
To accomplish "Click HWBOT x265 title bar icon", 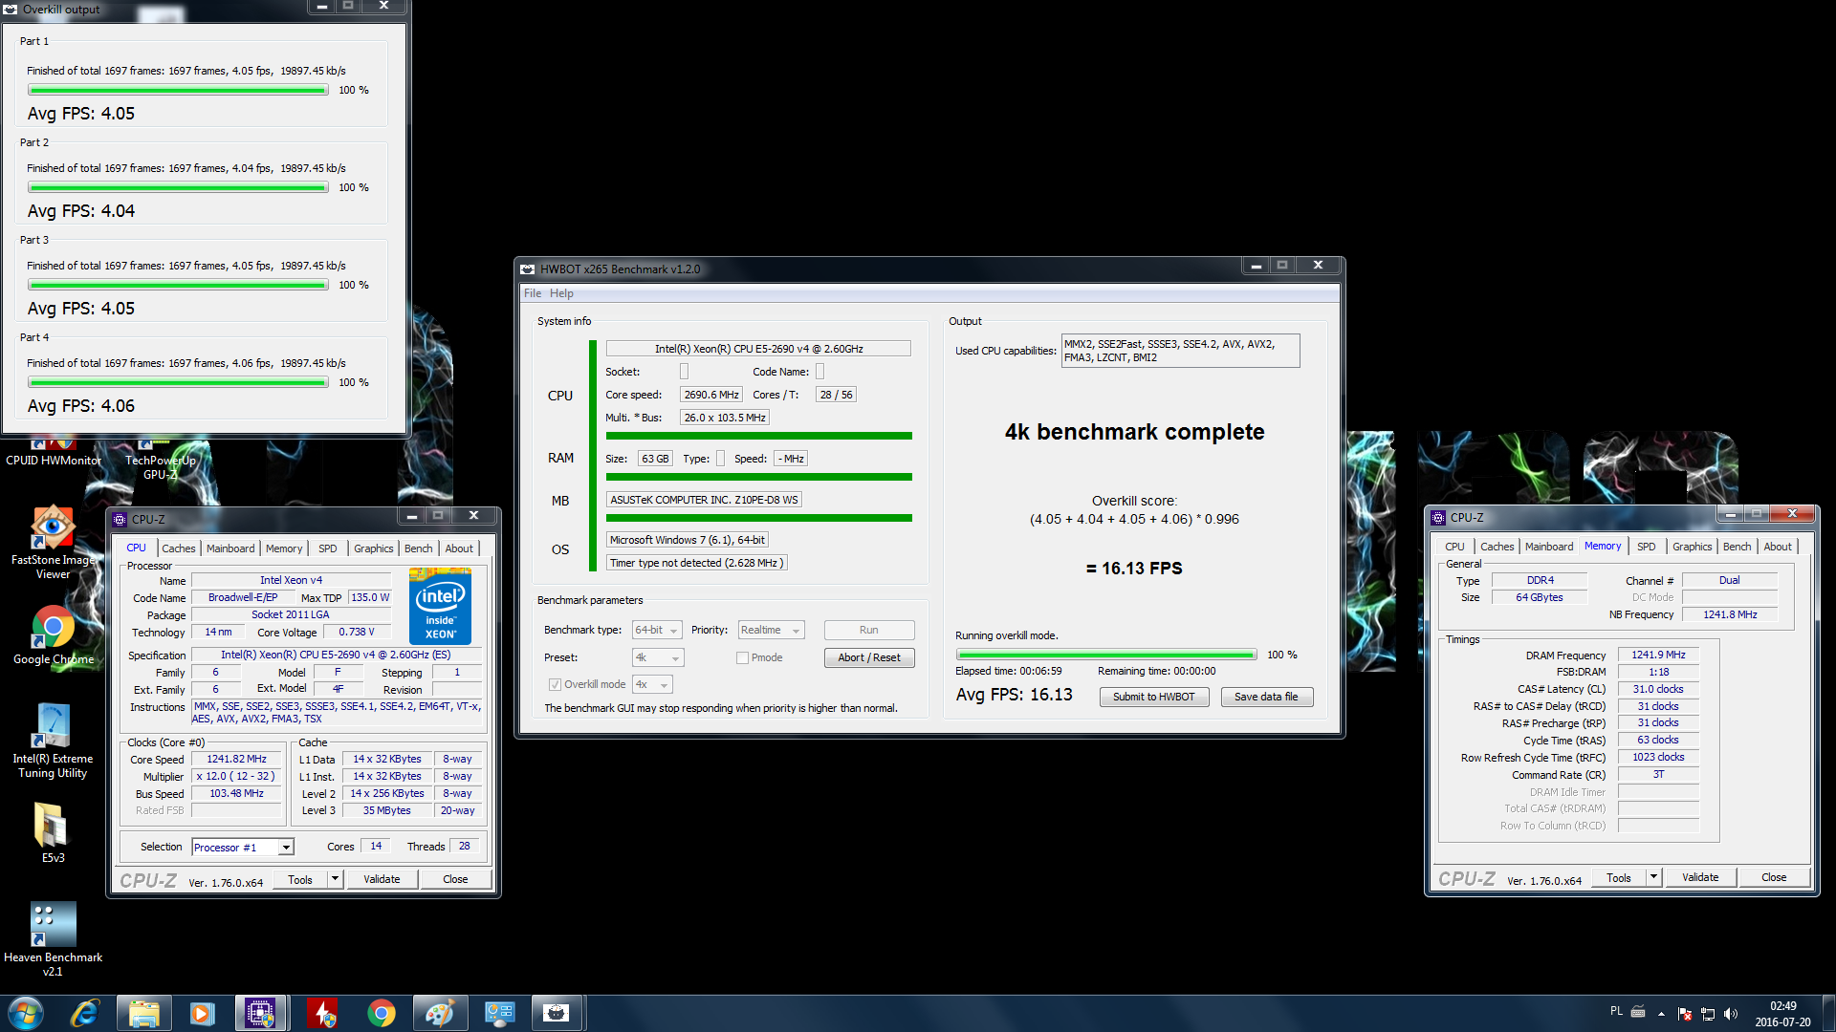I will click(x=527, y=269).
